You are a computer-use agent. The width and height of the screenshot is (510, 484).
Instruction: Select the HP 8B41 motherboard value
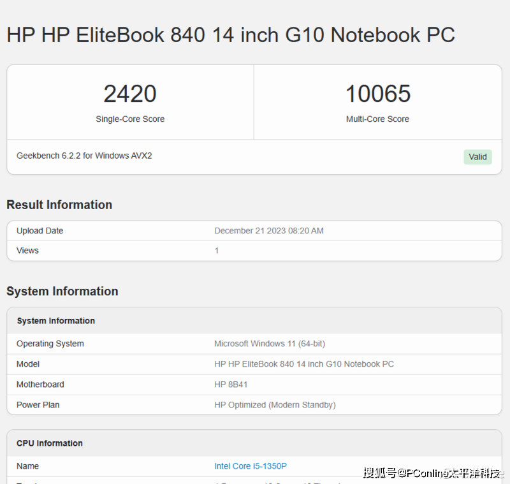(231, 385)
